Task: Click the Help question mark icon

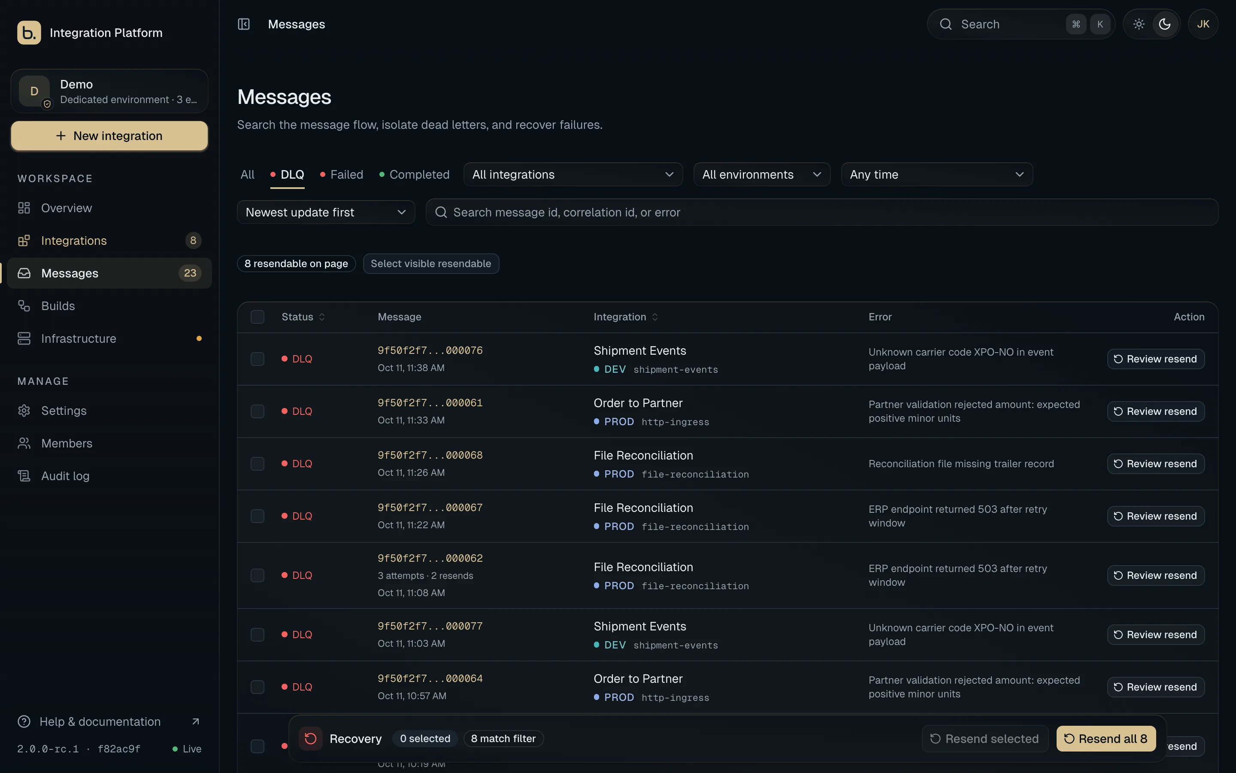Action: click(x=24, y=721)
